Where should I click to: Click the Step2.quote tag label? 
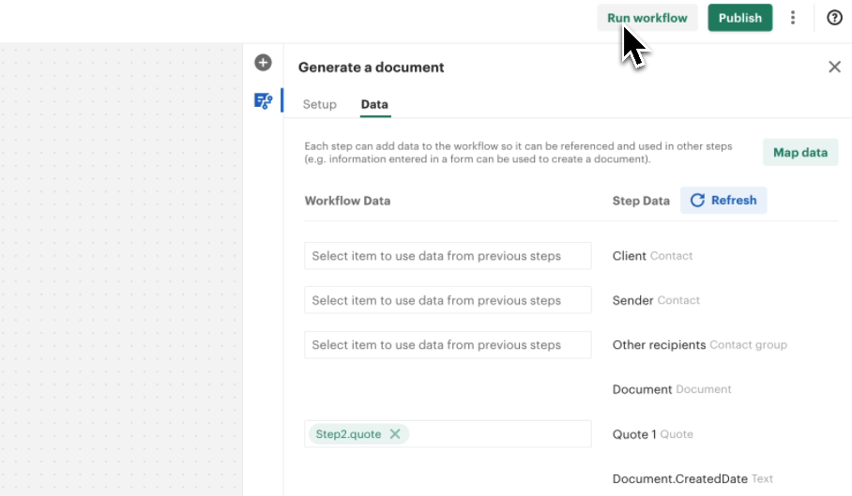pos(347,434)
